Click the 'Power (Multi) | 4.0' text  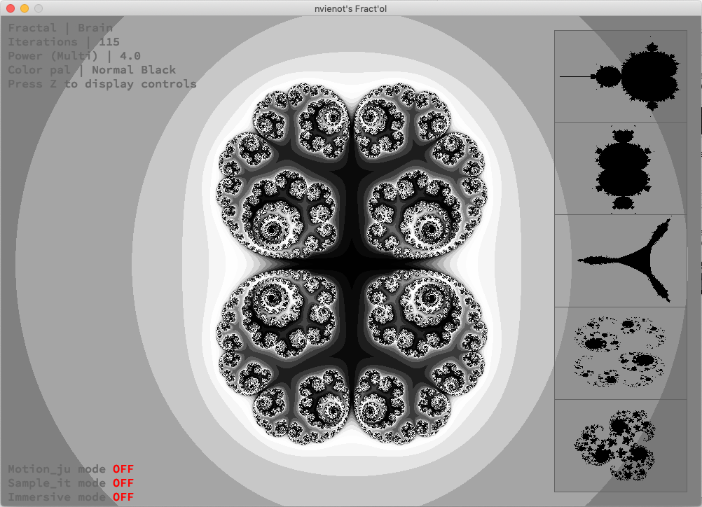[x=74, y=56]
